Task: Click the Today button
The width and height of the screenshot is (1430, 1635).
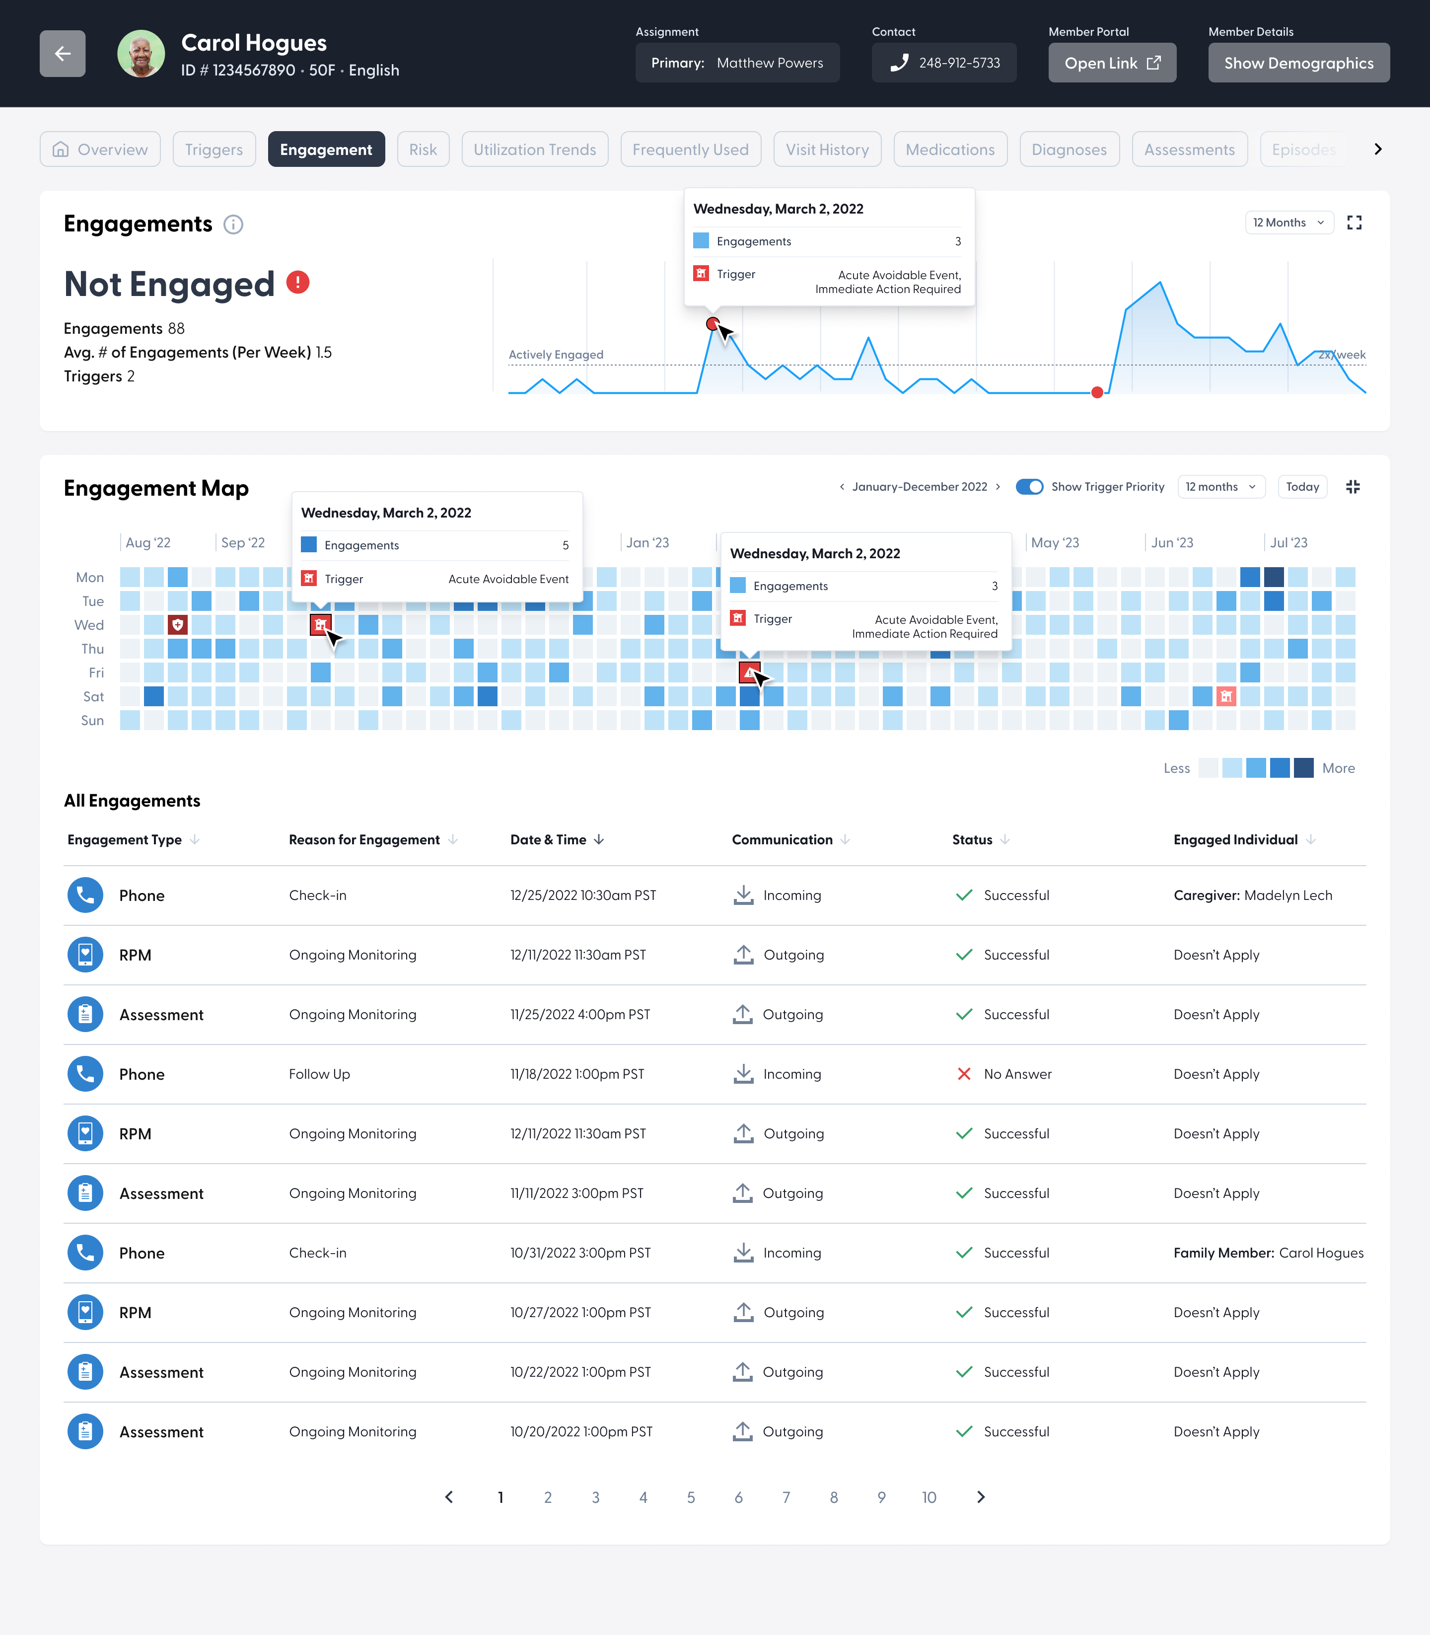Action: click(x=1302, y=486)
